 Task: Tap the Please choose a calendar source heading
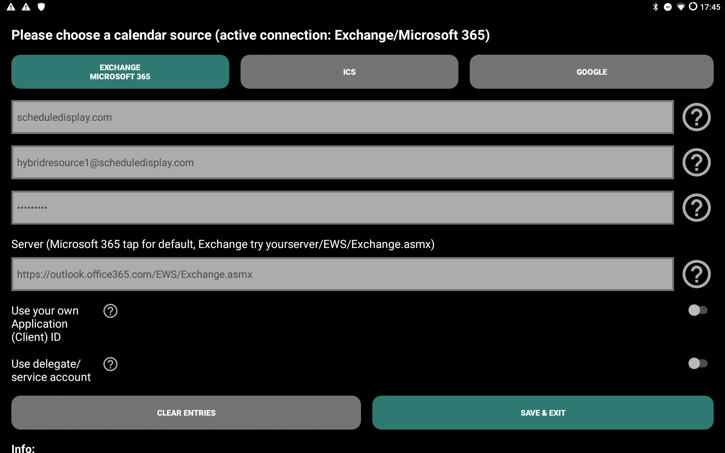point(250,35)
